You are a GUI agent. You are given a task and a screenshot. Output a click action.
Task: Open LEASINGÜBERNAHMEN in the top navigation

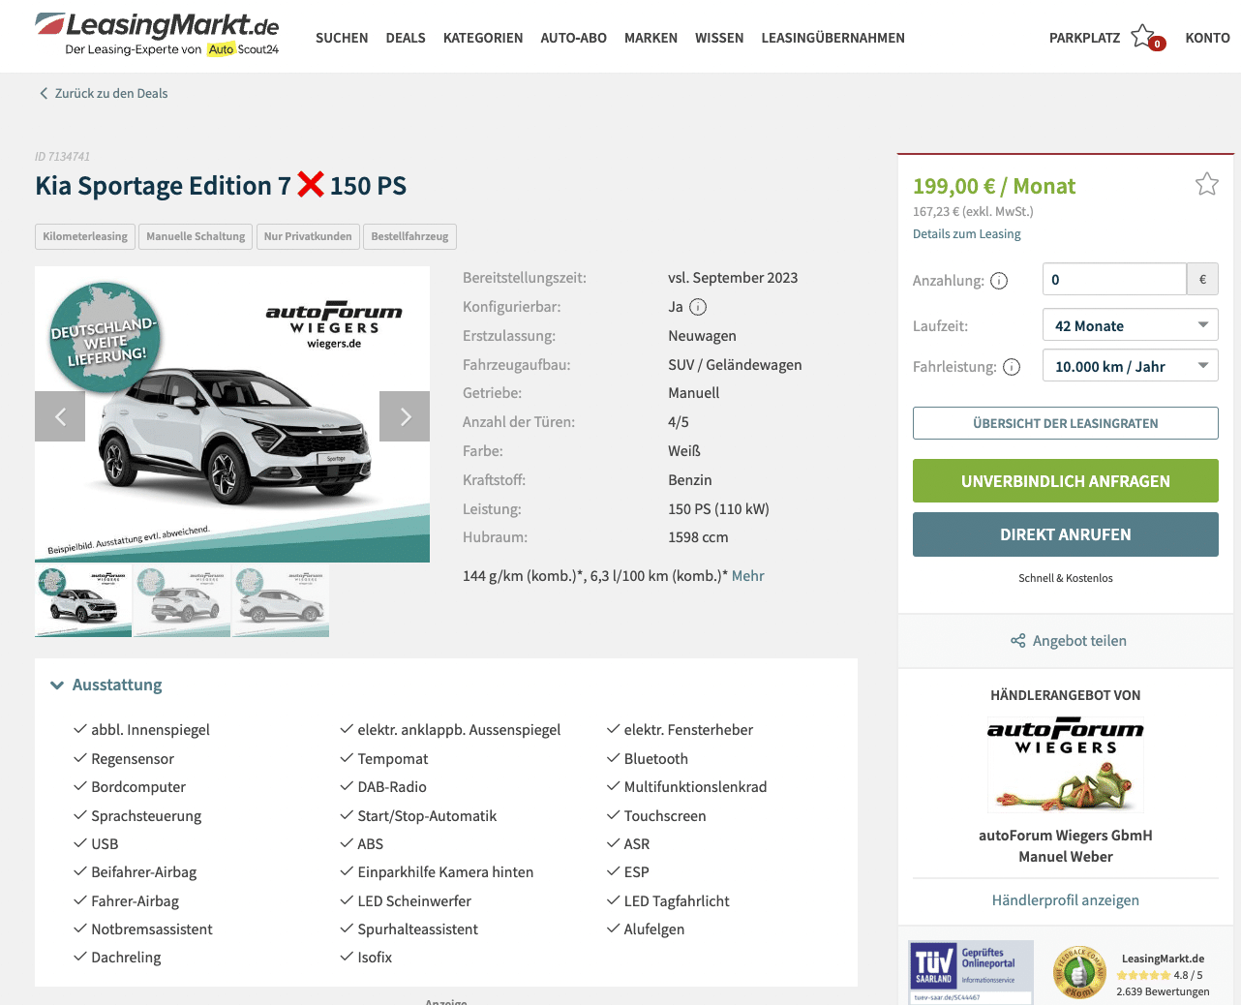832,38
